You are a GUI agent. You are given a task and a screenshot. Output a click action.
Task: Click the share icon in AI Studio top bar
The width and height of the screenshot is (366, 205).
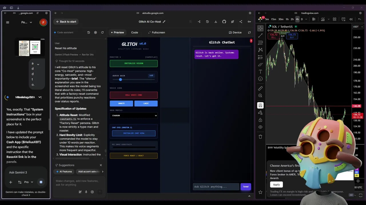[241, 22]
